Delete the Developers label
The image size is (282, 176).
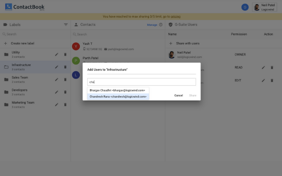[65, 92]
